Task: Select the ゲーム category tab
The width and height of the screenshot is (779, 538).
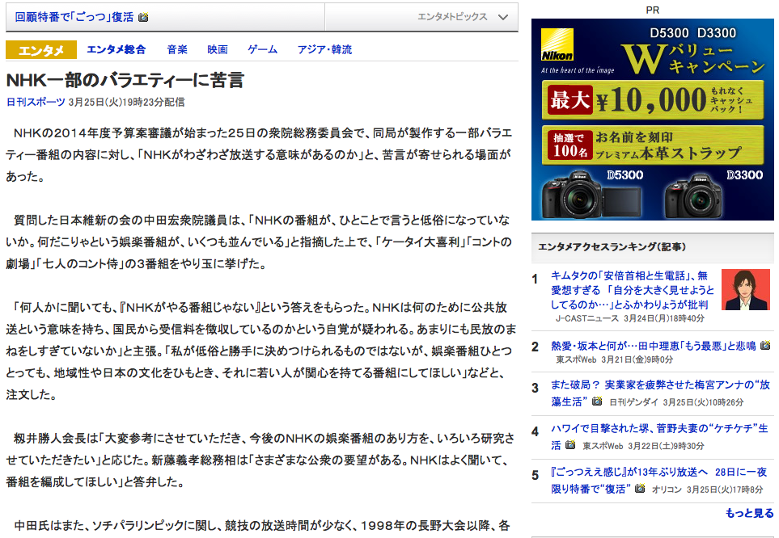Action: (262, 48)
